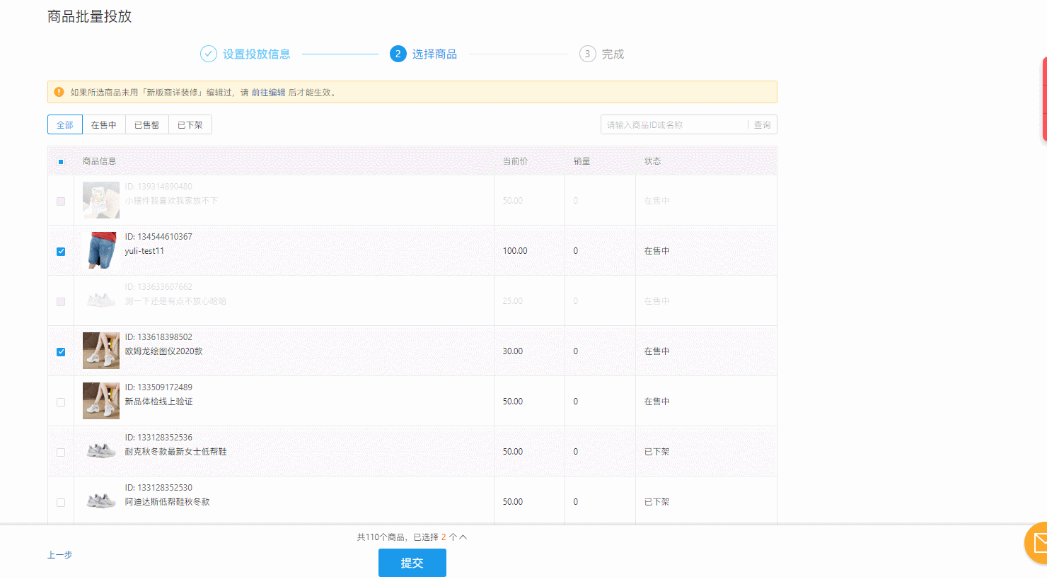Click the 耐克秋冬款 shoe thumbnail
Viewport: 1047px width, 579px height.
tap(101, 451)
